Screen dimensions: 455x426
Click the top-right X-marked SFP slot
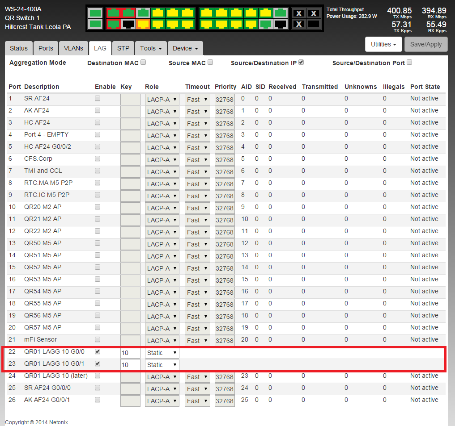point(314,13)
